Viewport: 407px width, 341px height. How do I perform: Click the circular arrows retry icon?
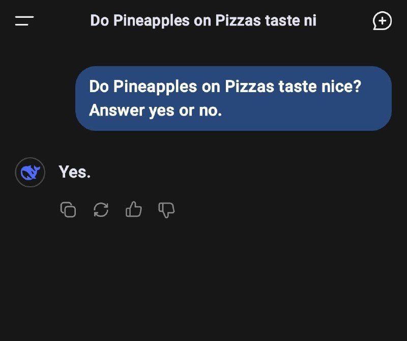click(101, 210)
